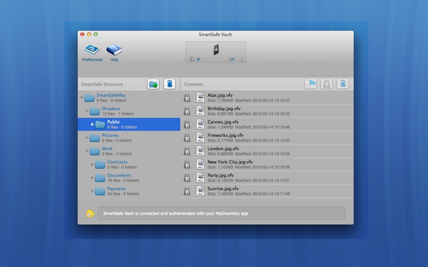Toggle the padlock beside Alps.jpg.vfv
The width and height of the screenshot is (428, 267).
tap(187, 97)
